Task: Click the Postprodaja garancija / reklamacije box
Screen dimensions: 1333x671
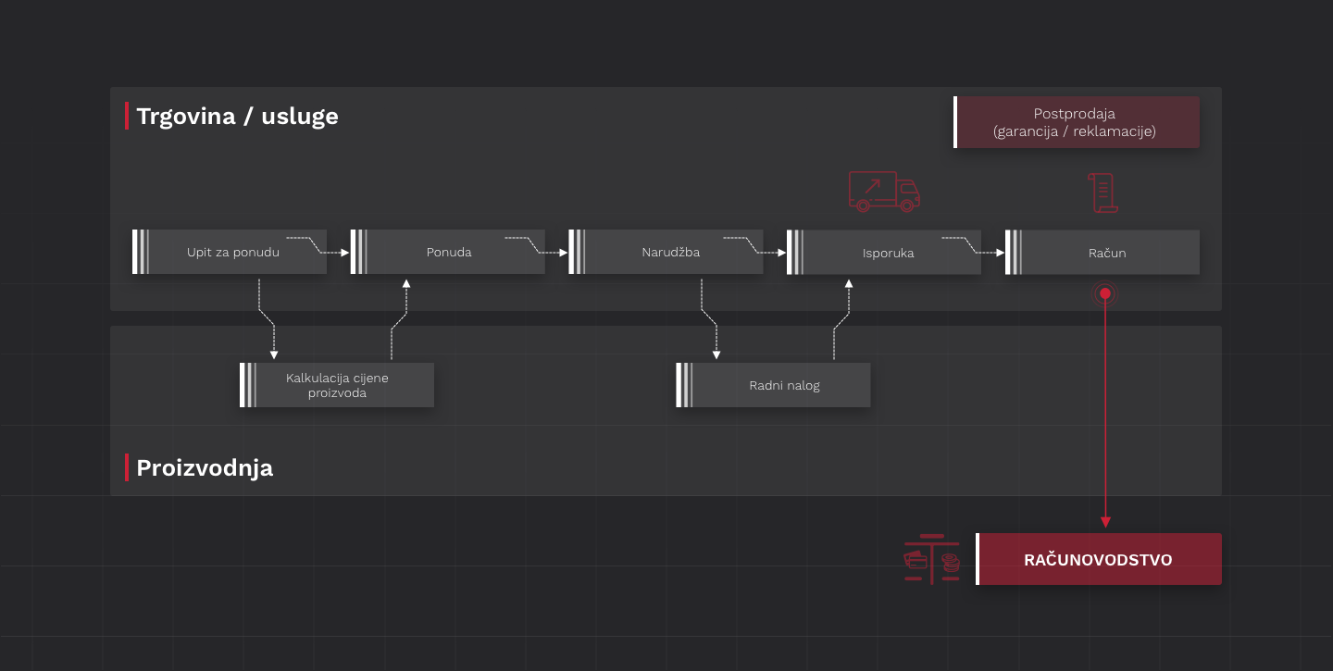Action: tap(1077, 122)
